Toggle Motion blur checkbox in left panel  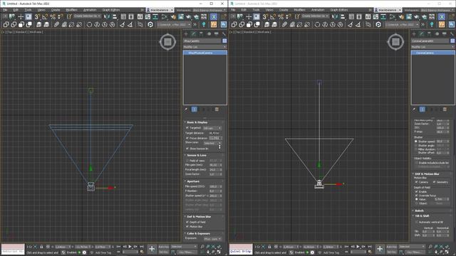tap(187, 227)
